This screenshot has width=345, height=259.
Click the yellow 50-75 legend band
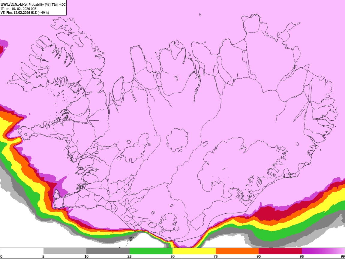194,251
